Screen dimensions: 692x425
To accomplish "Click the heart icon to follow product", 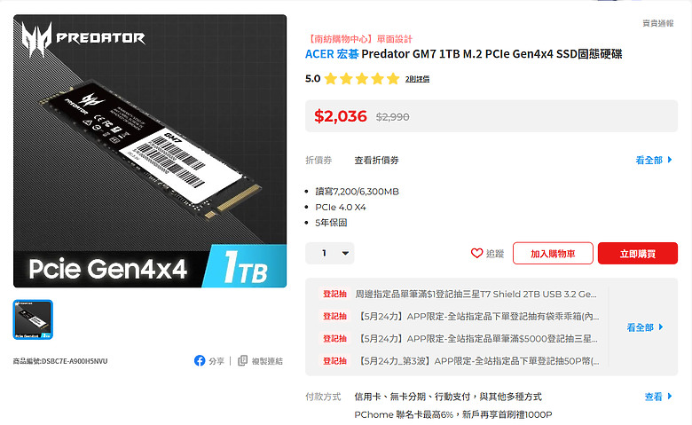I will tap(476, 254).
